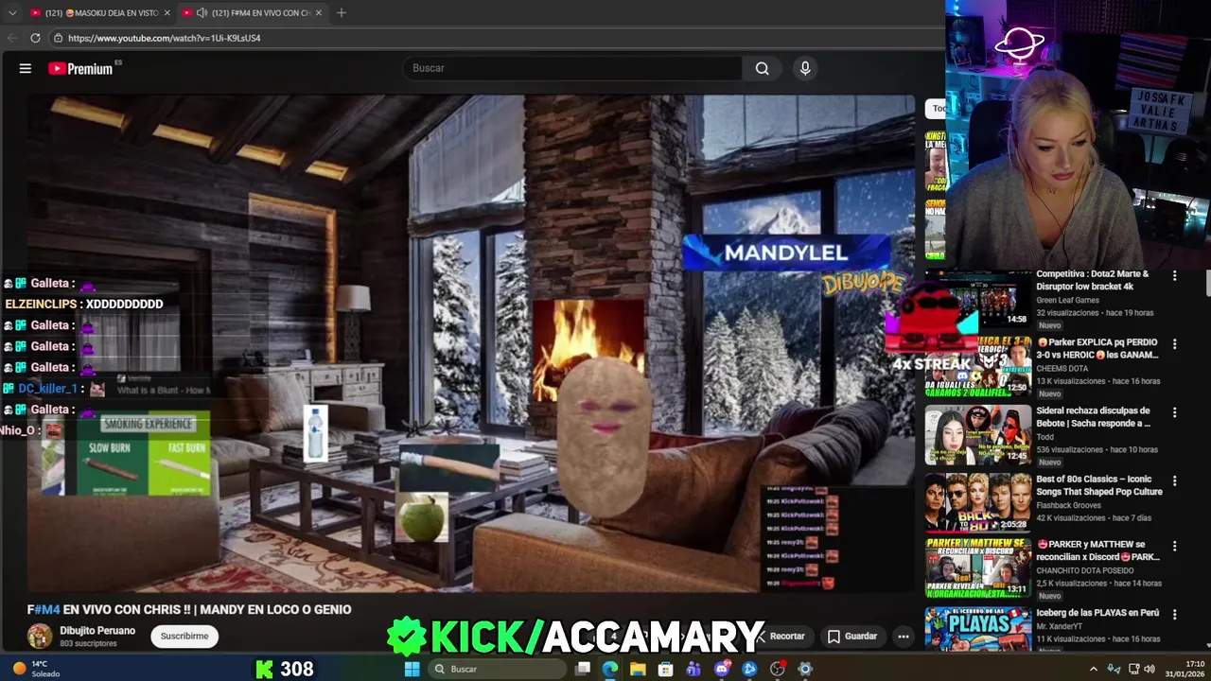Open options for Parker EXPLICA video

tap(1174, 343)
